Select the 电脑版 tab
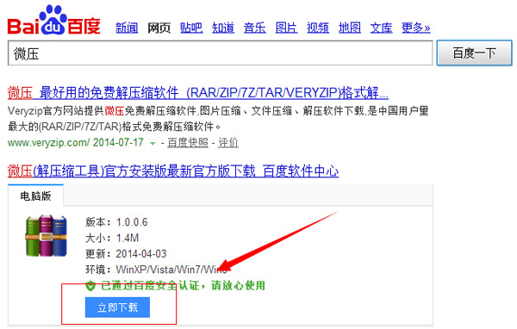 (x=35, y=196)
